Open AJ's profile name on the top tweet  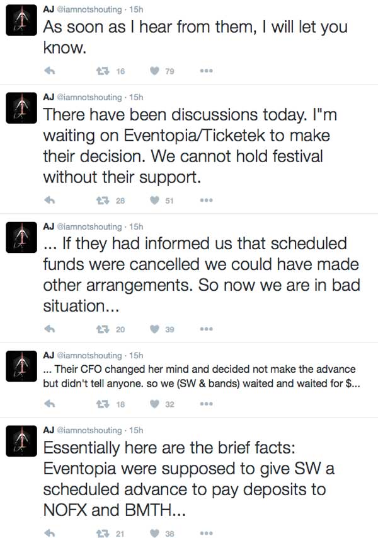(x=48, y=8)
